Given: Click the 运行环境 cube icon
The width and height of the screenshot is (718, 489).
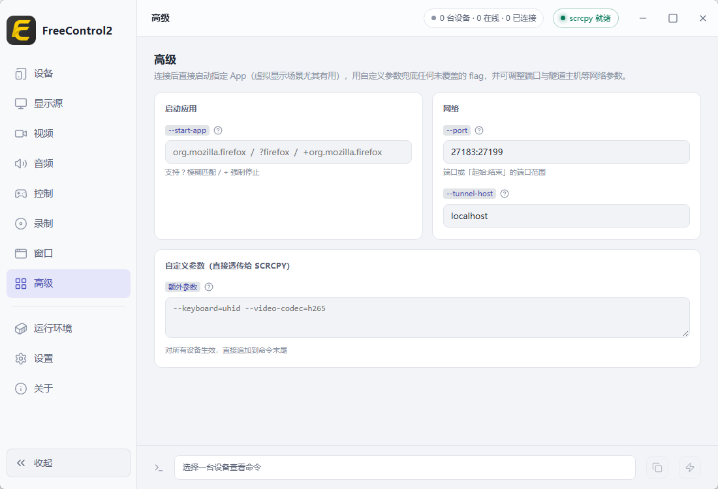Looking at the screenshot, I should point(21,329).
